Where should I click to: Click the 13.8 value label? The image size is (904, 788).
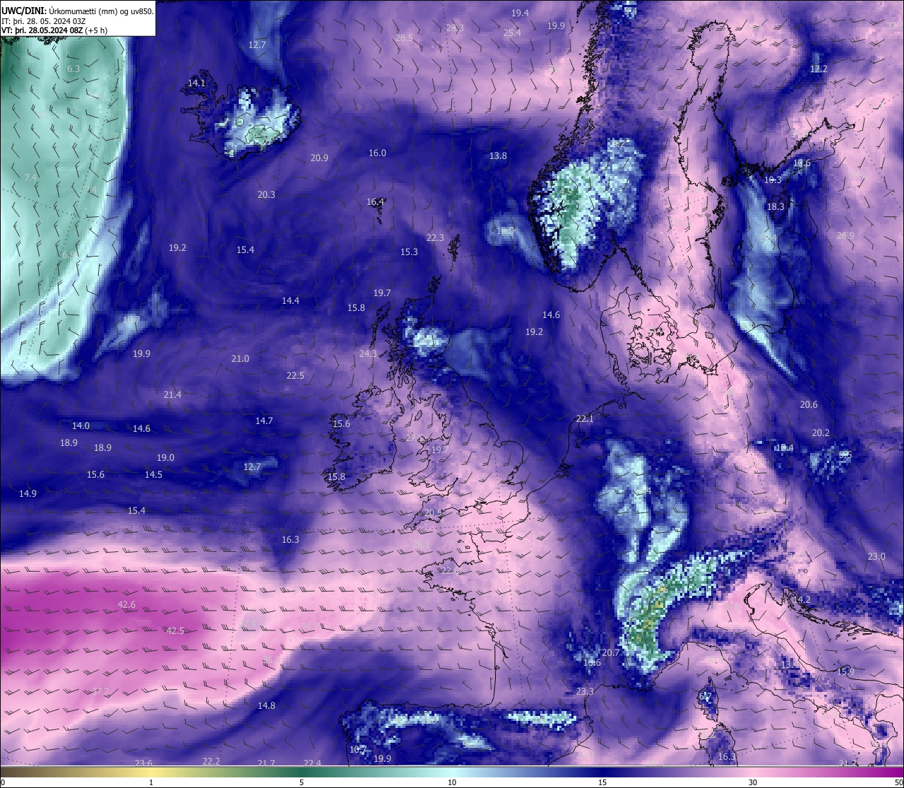[x=498, y=155]
